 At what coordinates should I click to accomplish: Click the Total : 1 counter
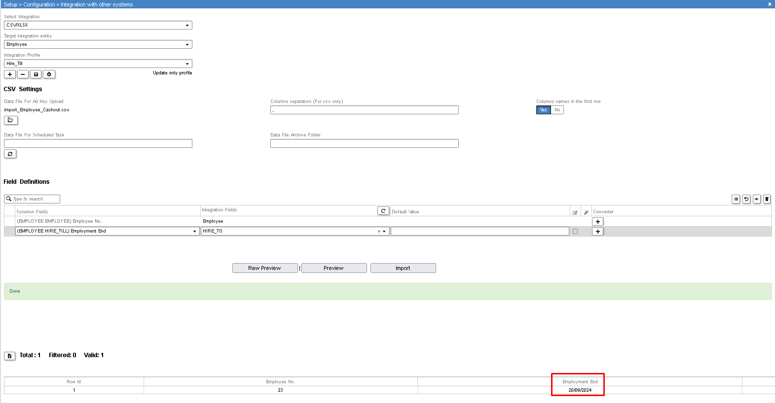(x=30, y=355)
